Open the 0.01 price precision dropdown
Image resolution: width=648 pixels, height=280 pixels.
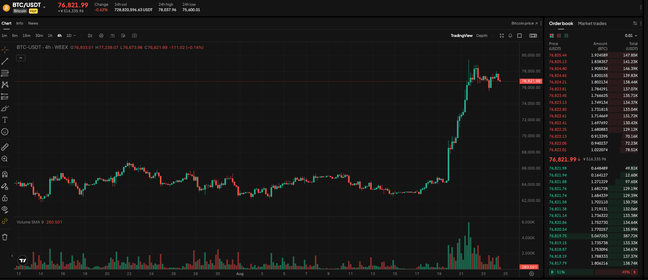click(x=631, y=35)
